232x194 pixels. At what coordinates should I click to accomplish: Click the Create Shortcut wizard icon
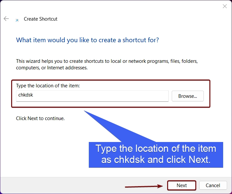(17, 20)
